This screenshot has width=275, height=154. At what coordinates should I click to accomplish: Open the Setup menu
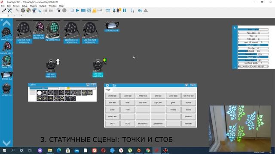(x=24, y=6)
